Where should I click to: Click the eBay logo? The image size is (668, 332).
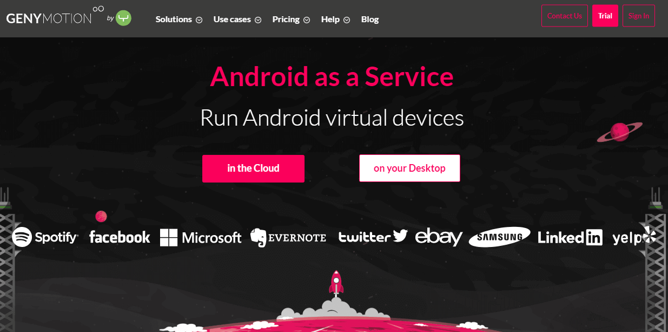pos(439,237)
